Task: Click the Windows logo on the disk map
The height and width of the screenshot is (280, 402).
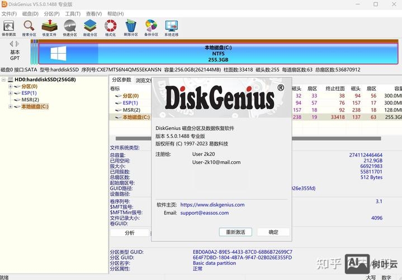Action: pyautogui.click(x=58, y=53)
